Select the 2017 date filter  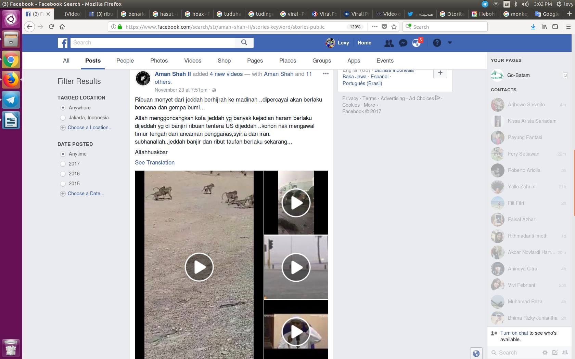click(63, 164)
